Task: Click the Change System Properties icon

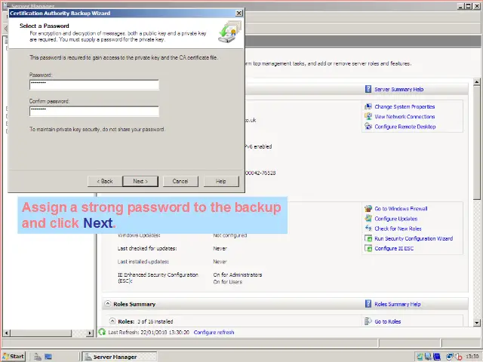Action: 368,107
